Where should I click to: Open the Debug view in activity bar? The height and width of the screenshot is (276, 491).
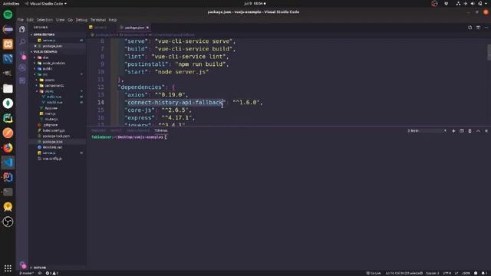pos(22,67)
